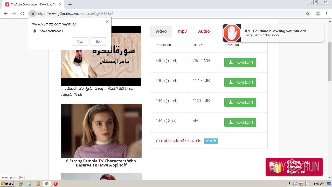The image size is (332, 187).
Task: Open the red Opera taskbar icon
Action: click(x=56, y=184)
